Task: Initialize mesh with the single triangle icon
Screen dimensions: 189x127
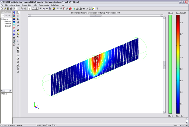Action: tap(33, 9)
